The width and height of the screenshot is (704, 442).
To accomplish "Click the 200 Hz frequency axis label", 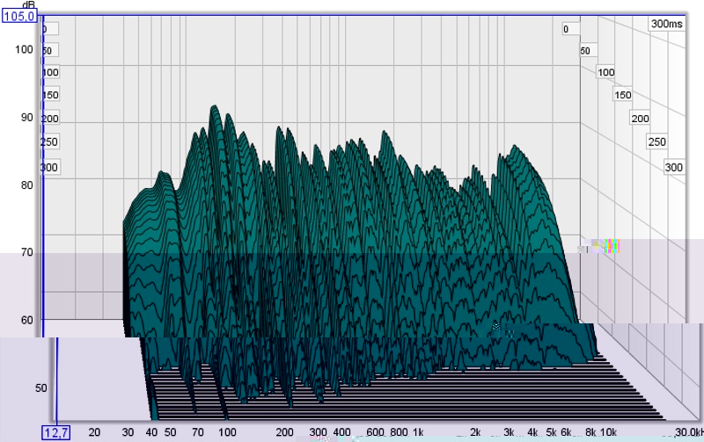I will tap(284, 433).
